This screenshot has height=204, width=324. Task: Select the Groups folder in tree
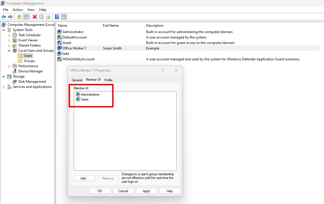27,61
